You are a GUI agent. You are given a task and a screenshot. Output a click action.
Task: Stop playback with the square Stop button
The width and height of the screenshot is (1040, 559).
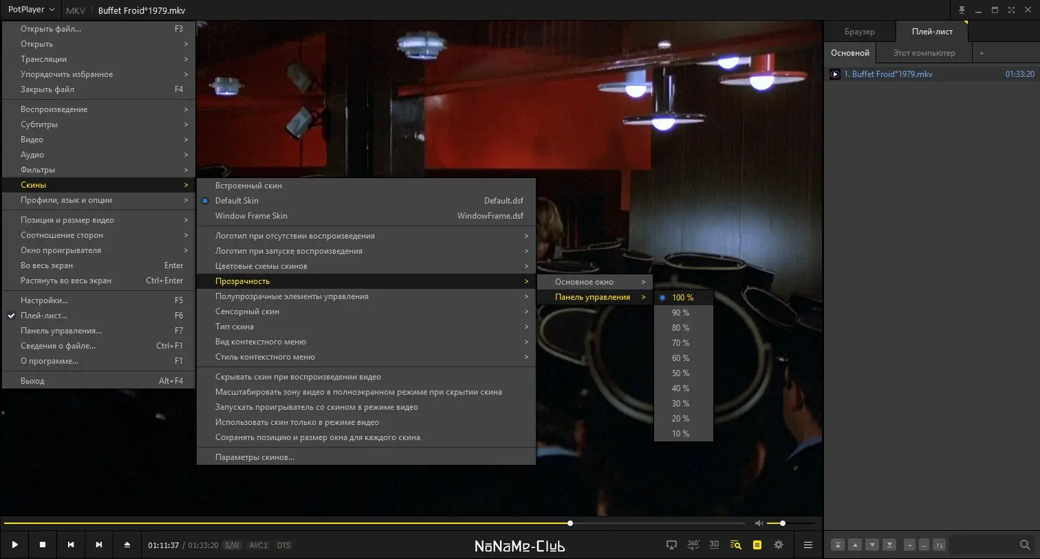43,545
